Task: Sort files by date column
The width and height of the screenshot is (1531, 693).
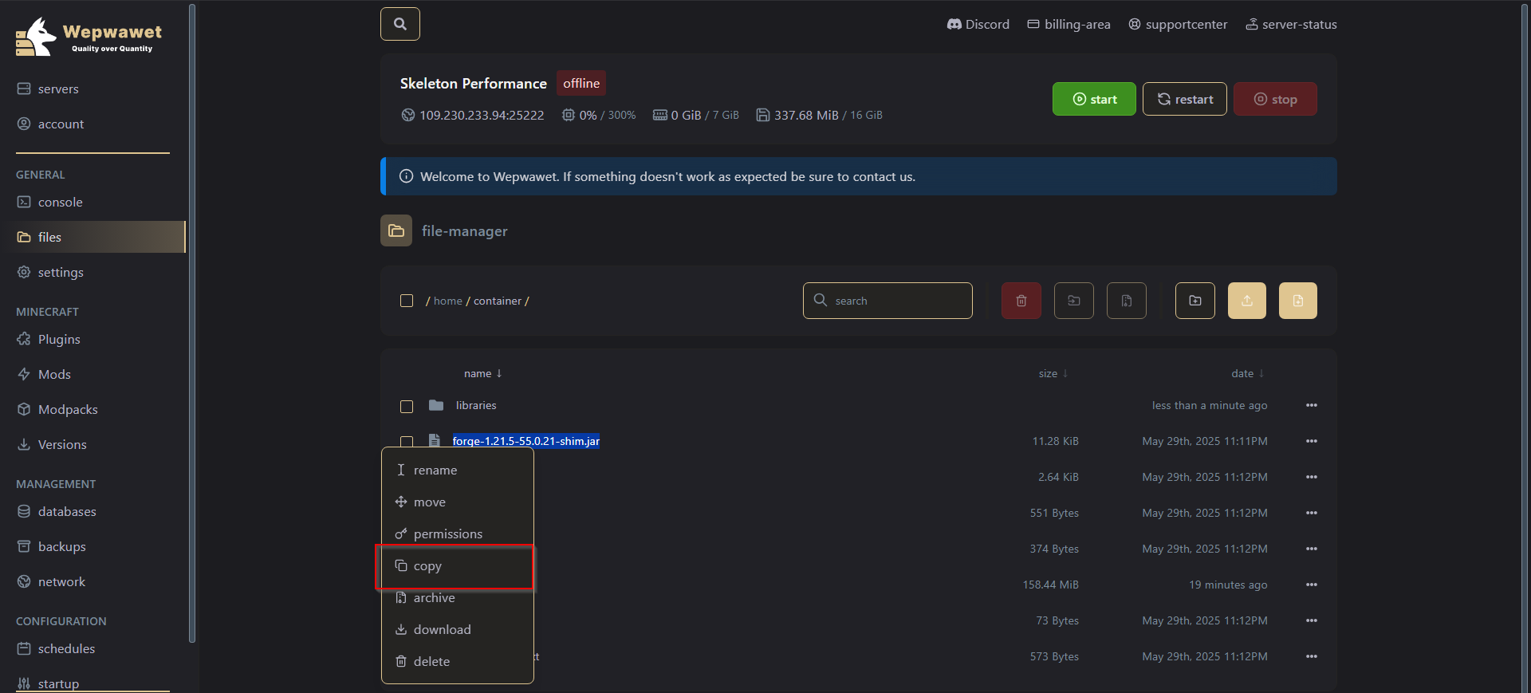Action: (1248, 373)
